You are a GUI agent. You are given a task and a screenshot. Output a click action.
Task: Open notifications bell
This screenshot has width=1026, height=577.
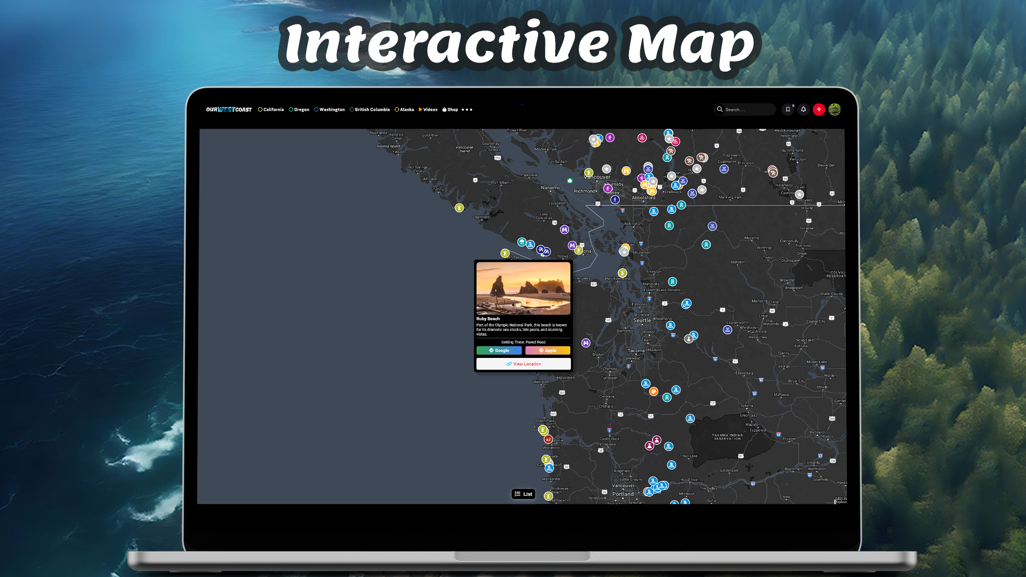(803, 110)
